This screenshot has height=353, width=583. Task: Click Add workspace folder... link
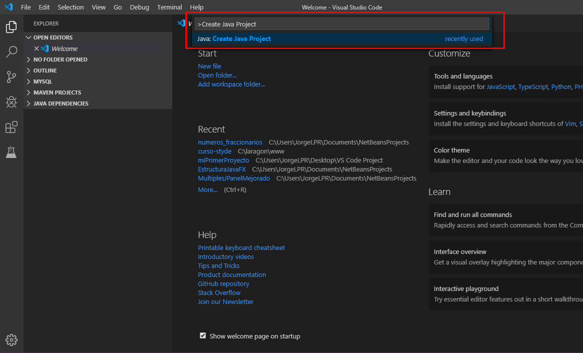click(x=231, y=84)
